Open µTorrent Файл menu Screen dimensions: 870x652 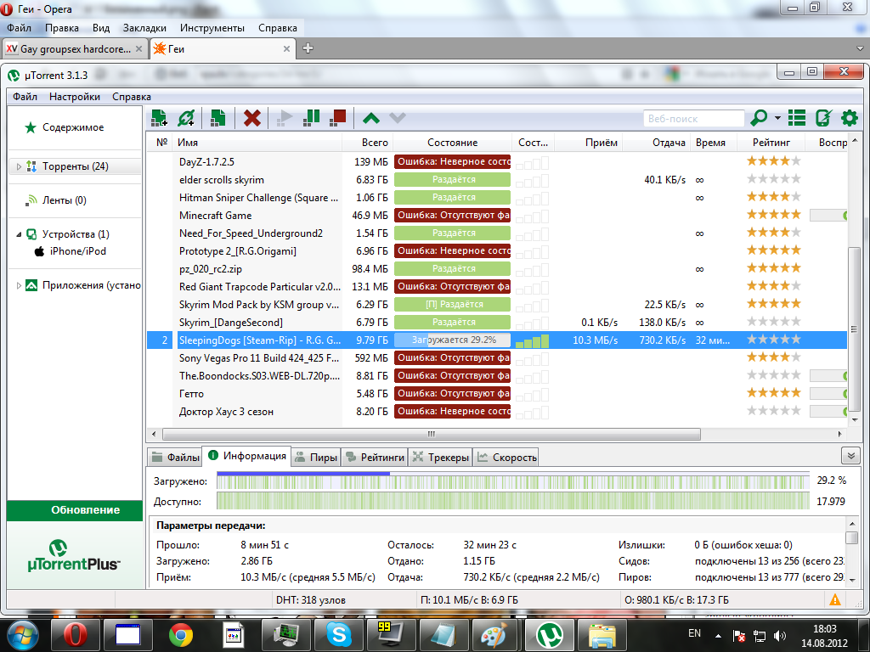[x=25, y=97]
